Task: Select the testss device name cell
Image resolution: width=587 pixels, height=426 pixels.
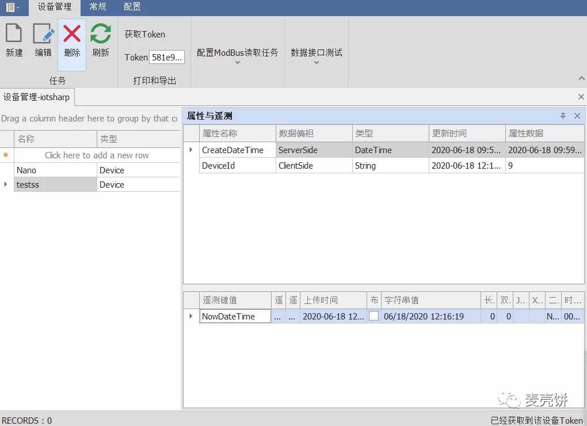Action: 55,184
